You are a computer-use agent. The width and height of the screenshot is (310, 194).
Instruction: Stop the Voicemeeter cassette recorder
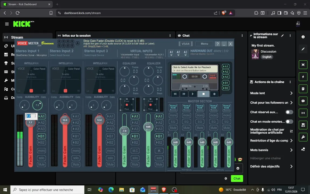coord(203,94)
